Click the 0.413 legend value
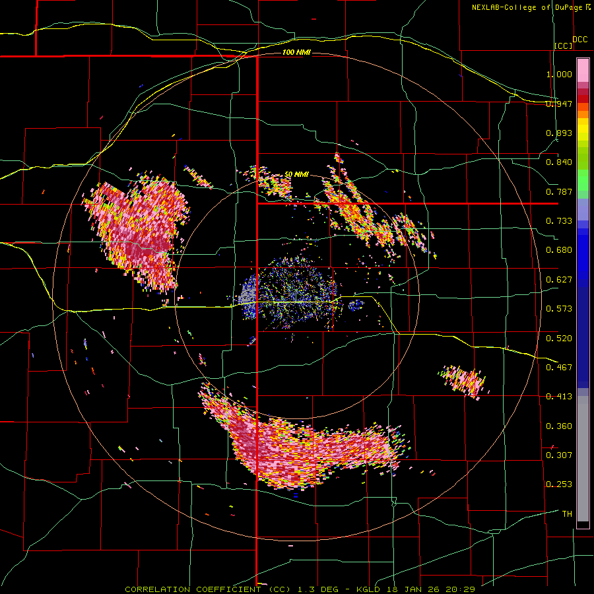 click(559, 397)
